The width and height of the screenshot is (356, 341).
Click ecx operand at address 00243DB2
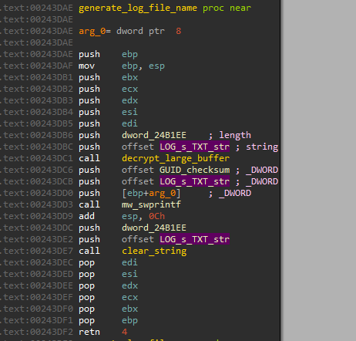click(129, 89)
